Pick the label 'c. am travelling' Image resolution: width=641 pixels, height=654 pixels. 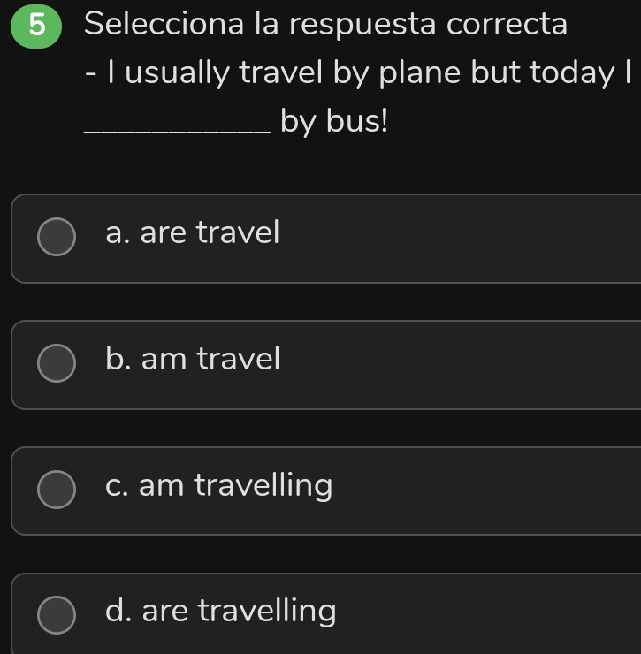pyautogui.click(x=218, y=485)
